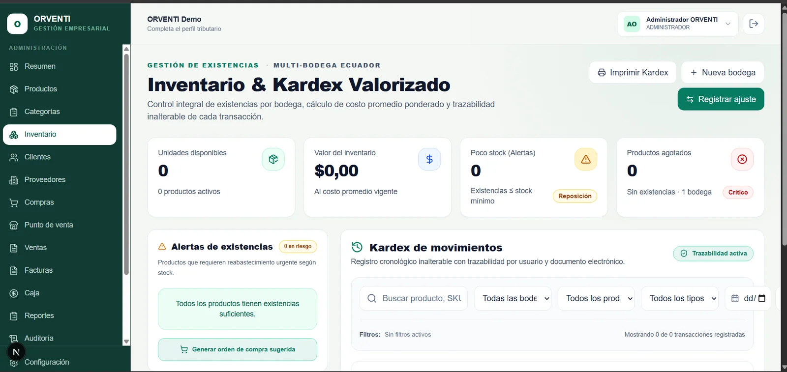Click the Imprimir Kardex button
This screenshot has width=787, height=372.
tap(633, 72)
